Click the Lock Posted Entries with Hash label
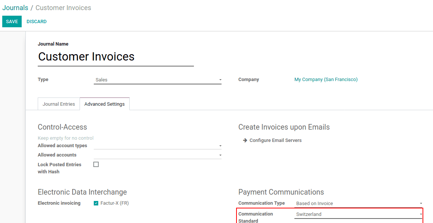433x223 pixels. point(60,168)
